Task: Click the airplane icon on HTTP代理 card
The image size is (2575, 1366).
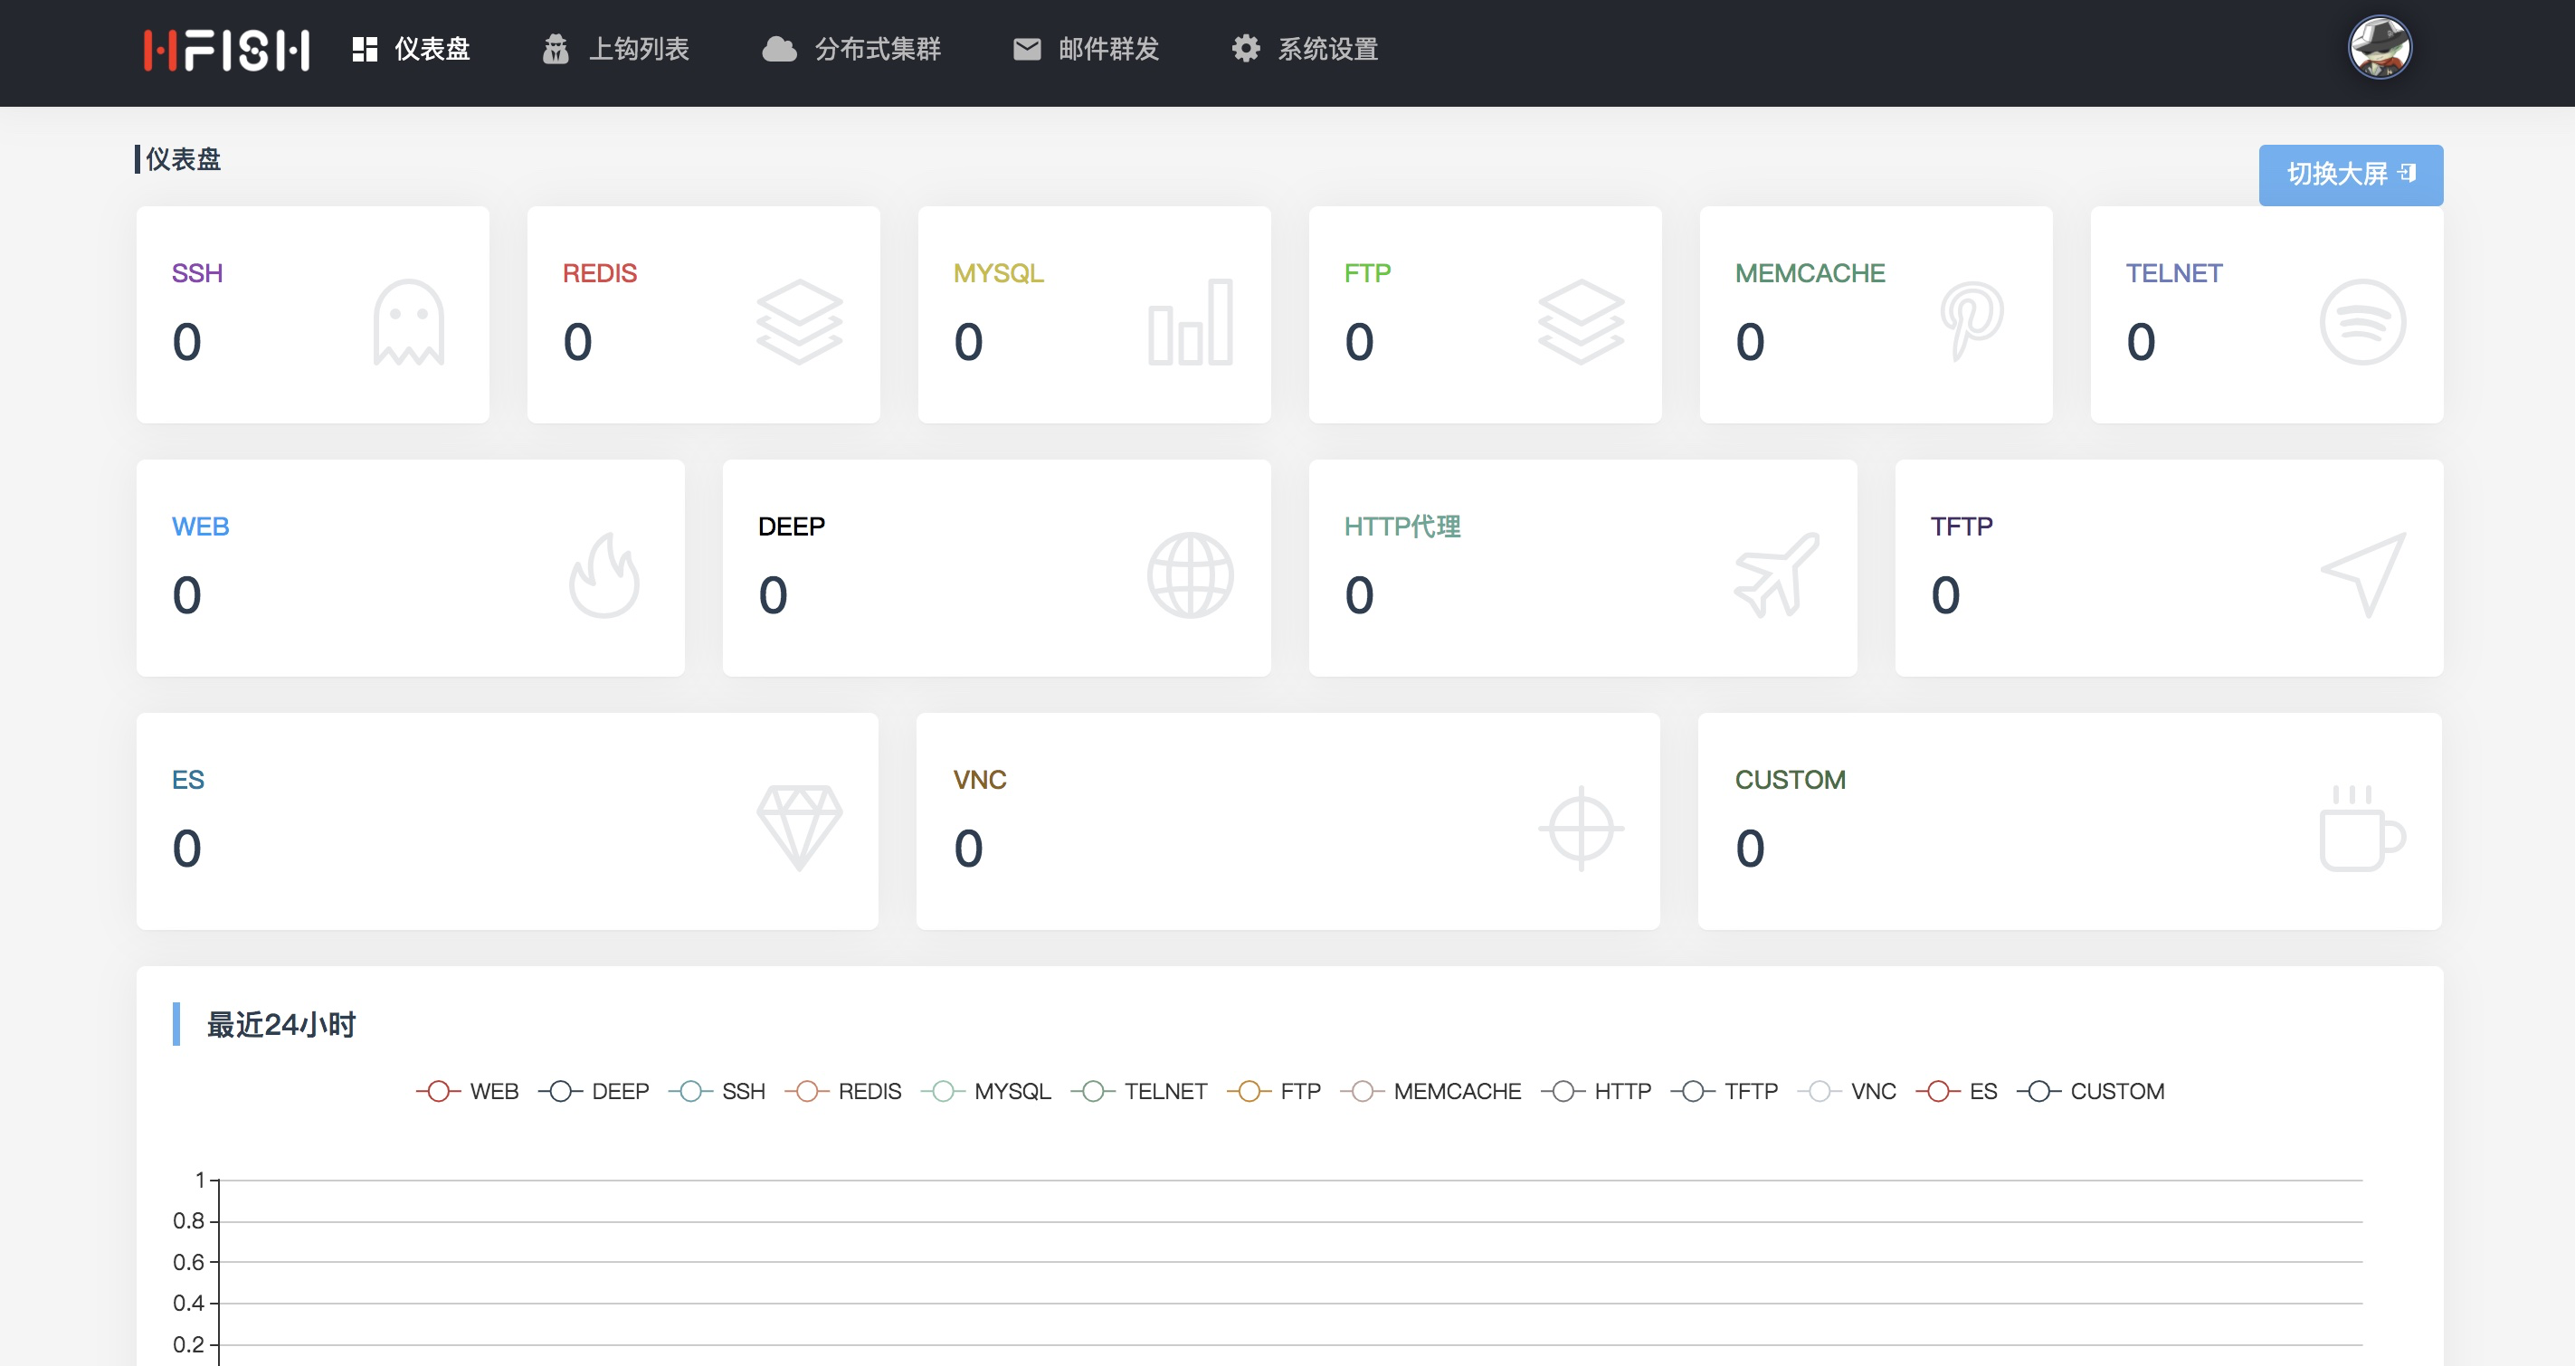Action: tap(1776, 574)
